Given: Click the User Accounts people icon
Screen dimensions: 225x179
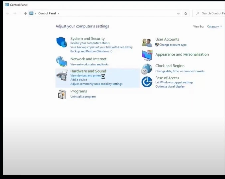Looking at the screenshot, I should [x=147, y=42].
